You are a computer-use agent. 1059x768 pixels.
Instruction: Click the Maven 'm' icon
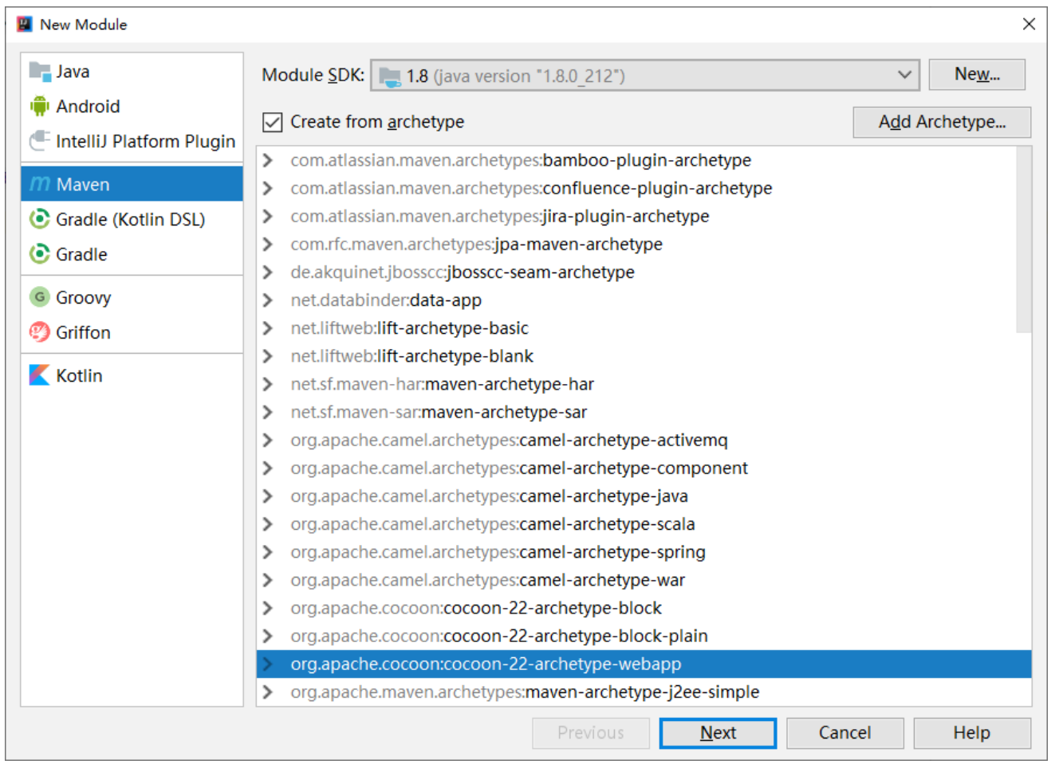40,184
